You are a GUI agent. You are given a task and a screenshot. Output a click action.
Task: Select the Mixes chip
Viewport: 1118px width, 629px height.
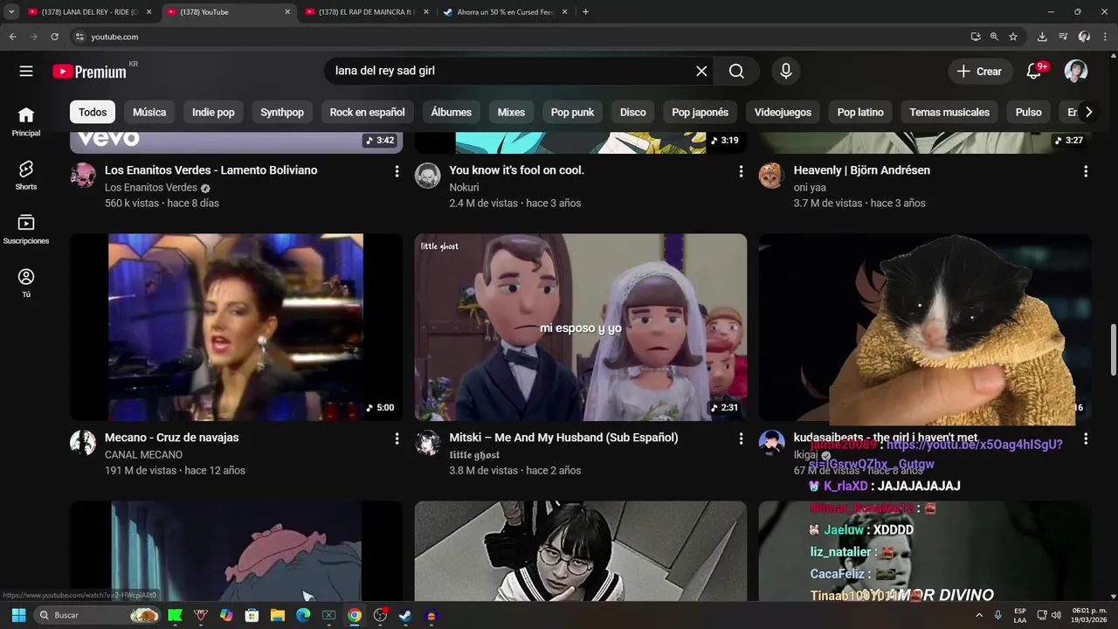click(511, 112)
